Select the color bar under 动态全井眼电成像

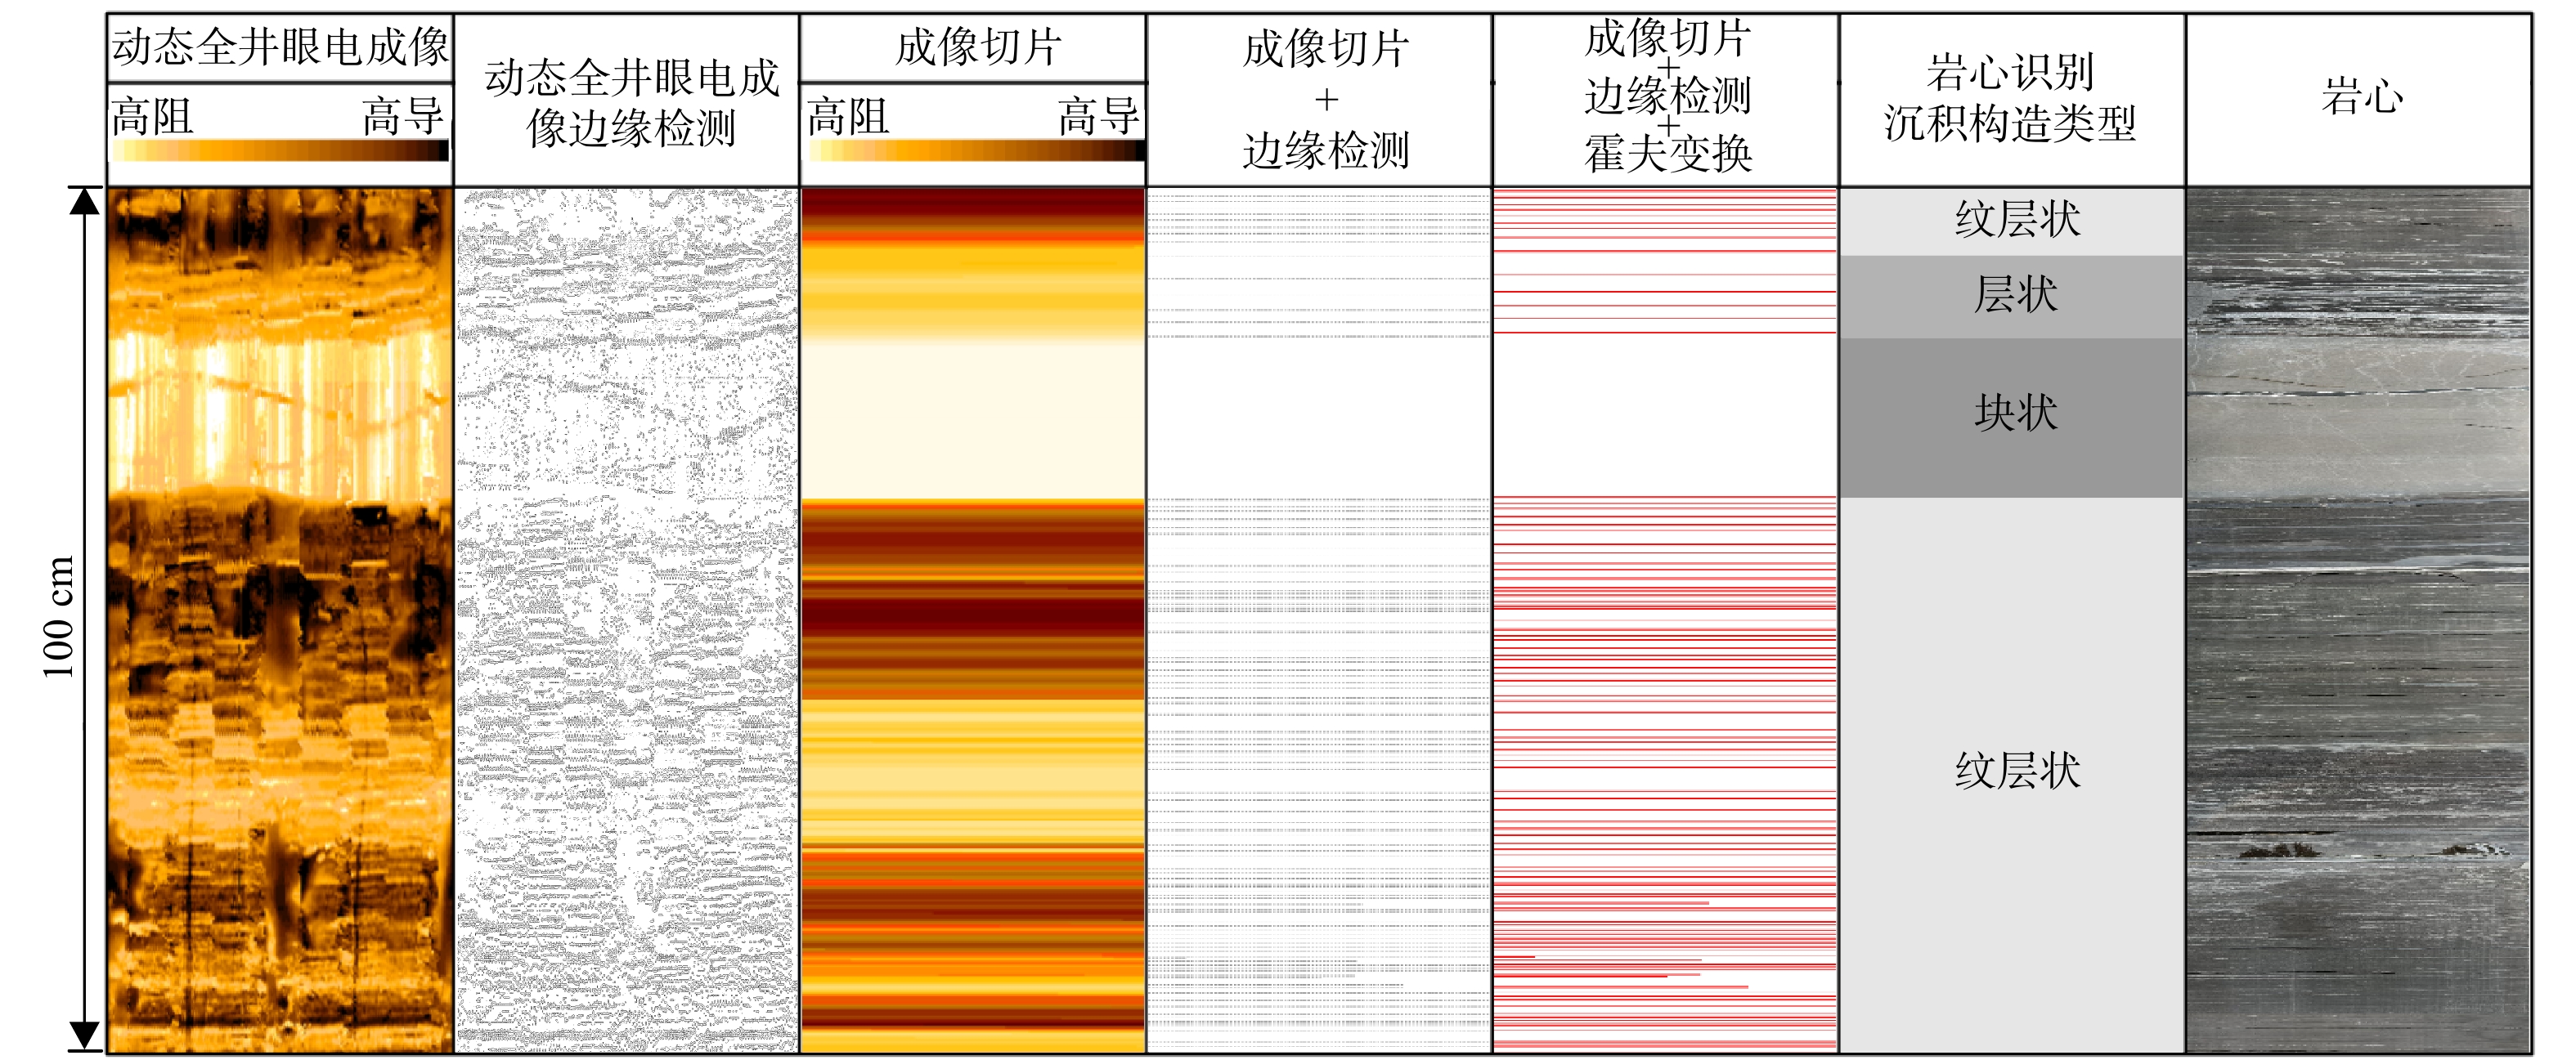coord(280,151)
